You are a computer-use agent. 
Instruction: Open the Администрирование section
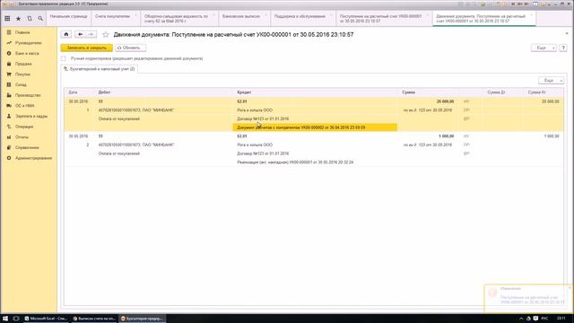(x=33, y=158)
